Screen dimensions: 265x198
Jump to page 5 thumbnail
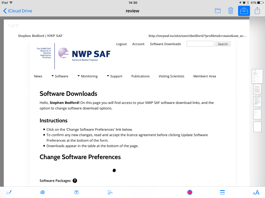(x=257, y=127)
